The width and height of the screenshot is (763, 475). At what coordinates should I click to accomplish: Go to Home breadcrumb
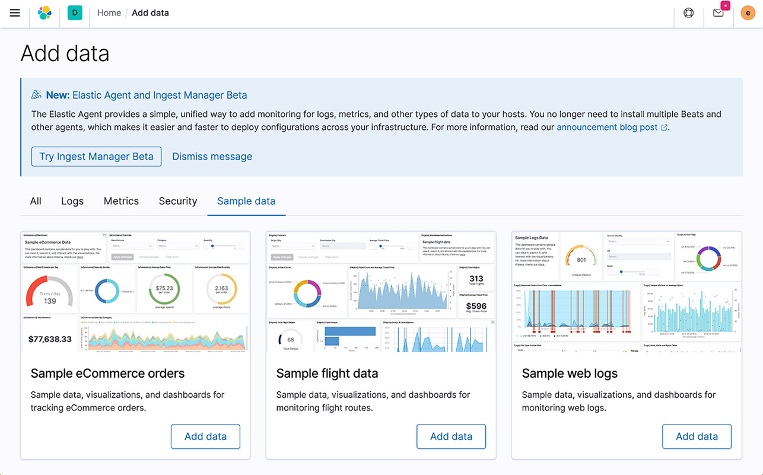pos(109,12)
